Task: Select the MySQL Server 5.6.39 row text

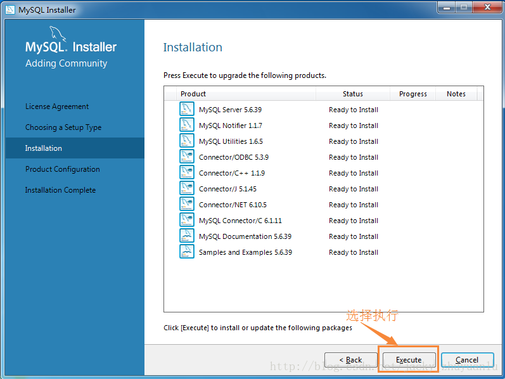Action: 230,110
